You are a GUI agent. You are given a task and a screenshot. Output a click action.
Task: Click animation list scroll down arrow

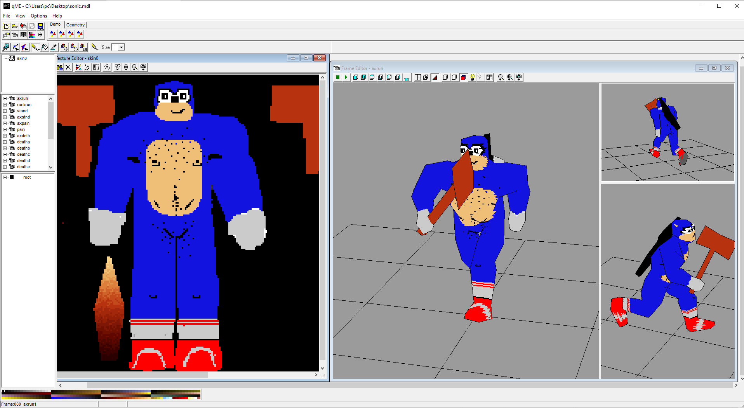coord(50,167)
